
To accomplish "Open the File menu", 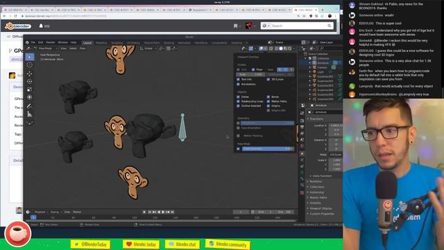I will (33, 42).
